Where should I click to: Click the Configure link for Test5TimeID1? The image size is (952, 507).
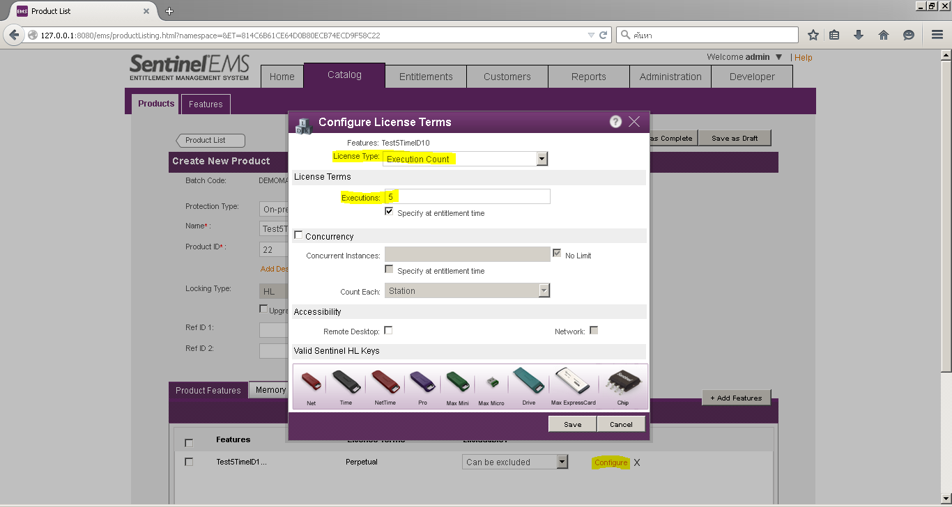click(x=611, y=462)
